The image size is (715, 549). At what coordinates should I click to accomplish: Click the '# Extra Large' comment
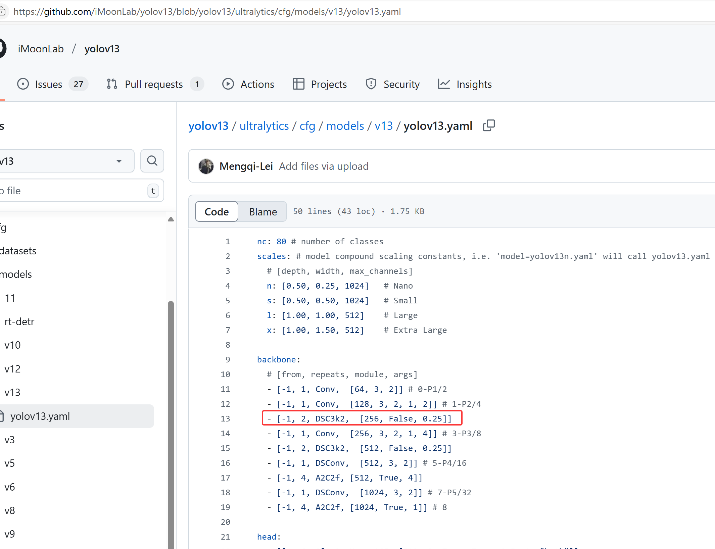415,330
